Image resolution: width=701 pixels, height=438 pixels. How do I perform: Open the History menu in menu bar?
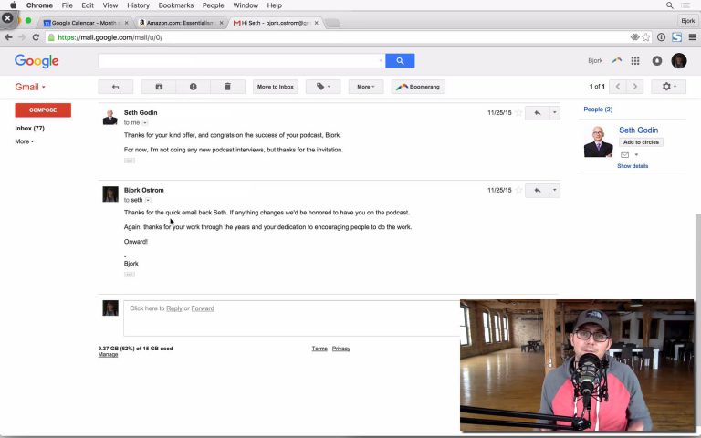tap(138, 5)
